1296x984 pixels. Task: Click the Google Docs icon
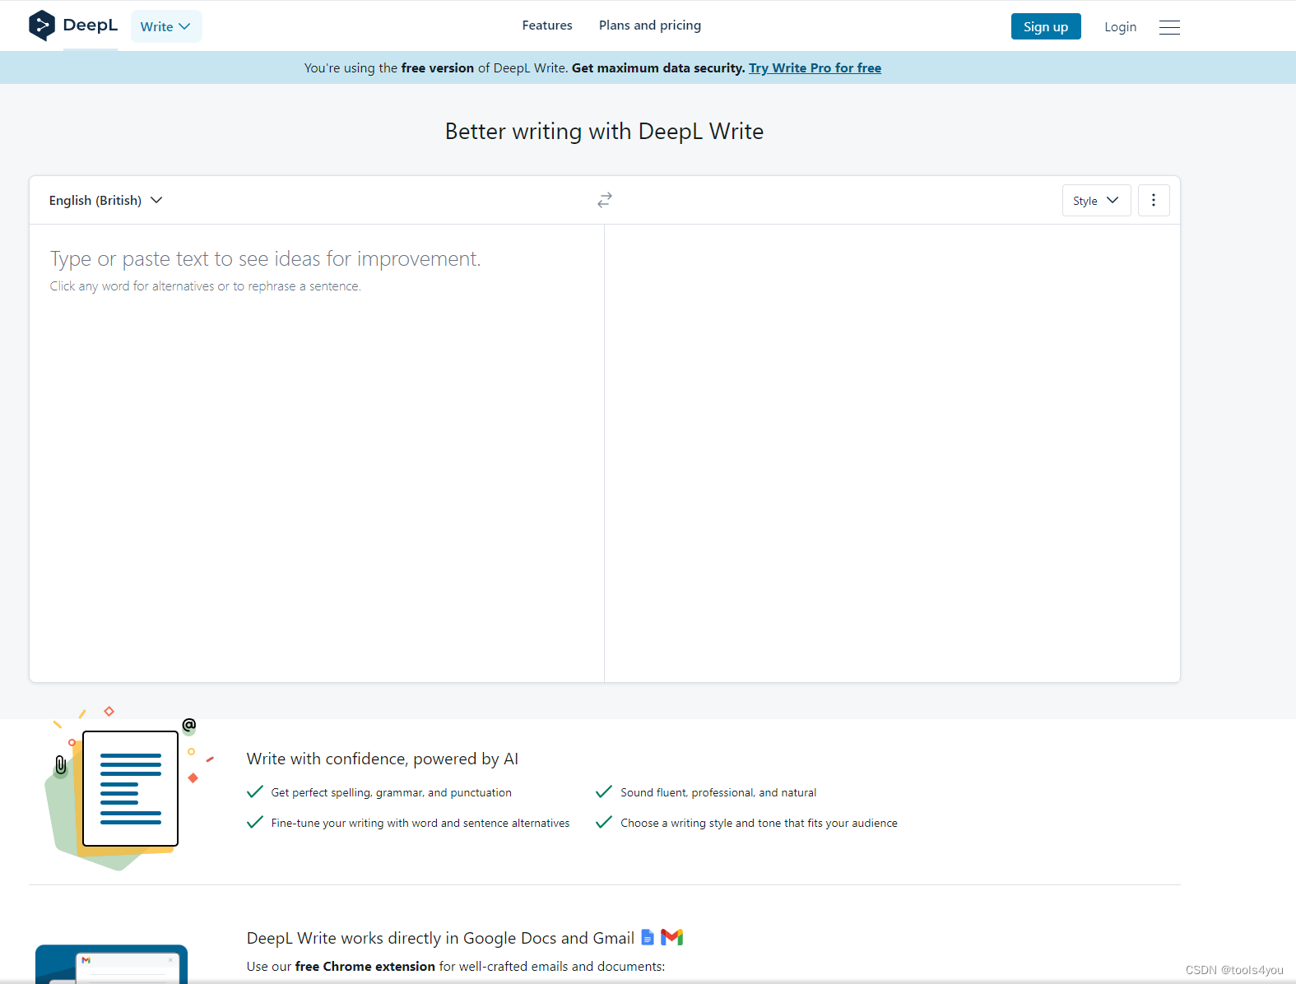click(x=648, y=937)
